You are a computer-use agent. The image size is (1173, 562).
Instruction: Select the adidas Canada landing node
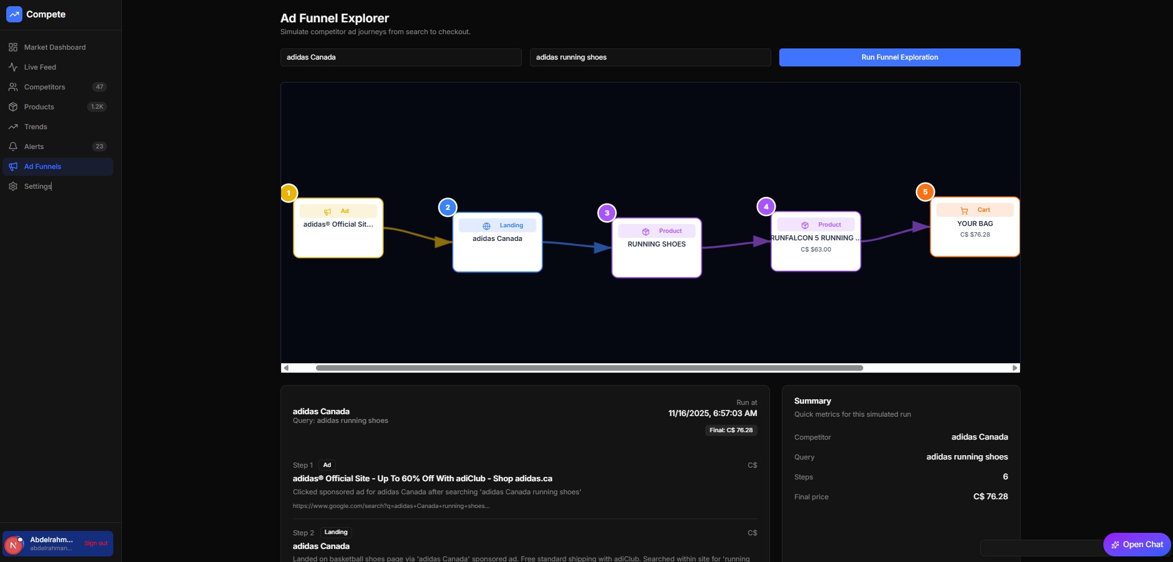coord(498,242)
